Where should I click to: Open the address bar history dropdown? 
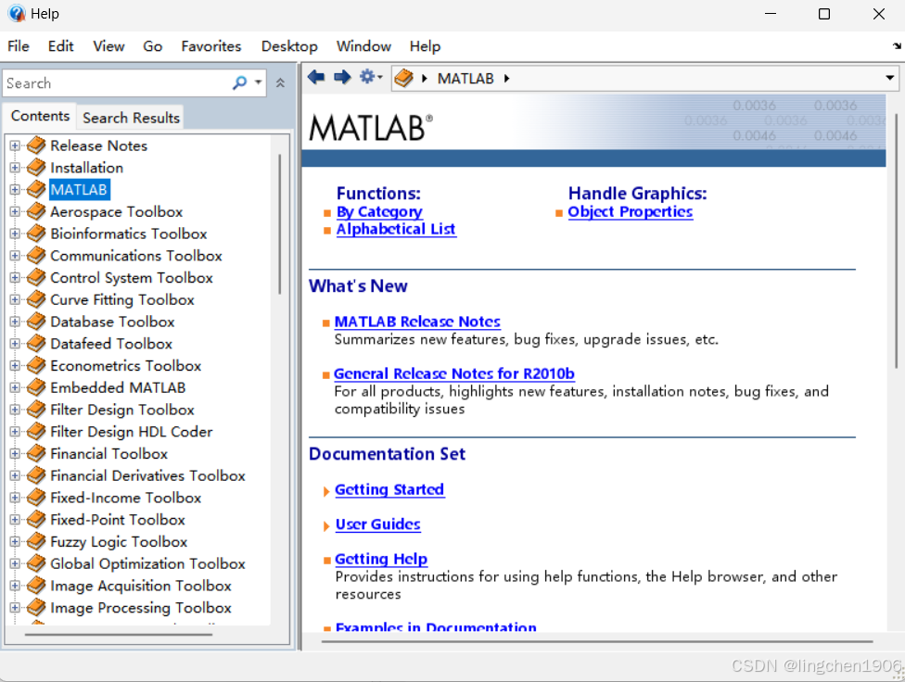(890, 78)
